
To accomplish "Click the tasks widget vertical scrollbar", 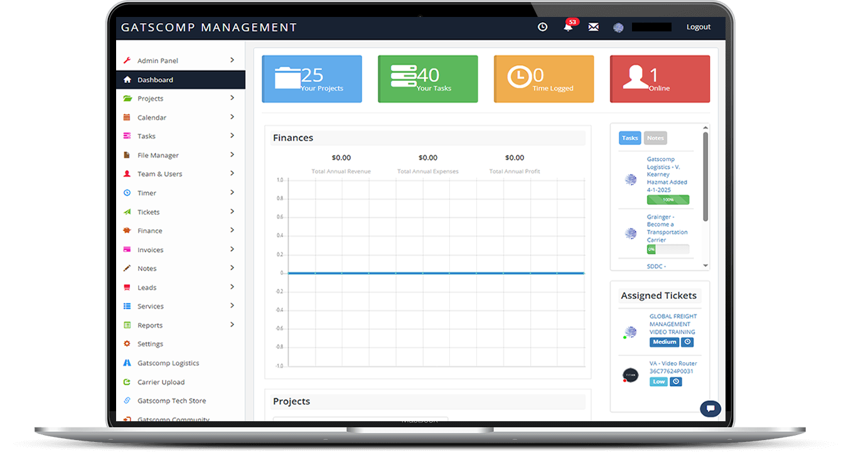I will 705,176.
